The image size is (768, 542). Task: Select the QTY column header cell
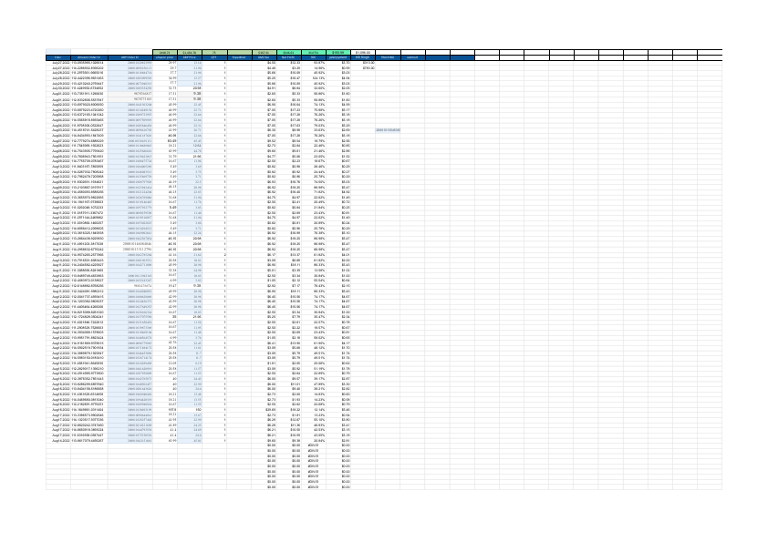[x=214, y=57]
